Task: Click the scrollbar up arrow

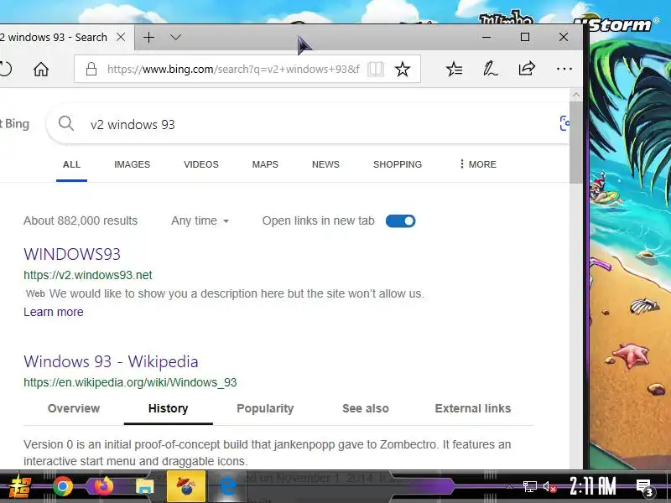Action: click(576, 95)
